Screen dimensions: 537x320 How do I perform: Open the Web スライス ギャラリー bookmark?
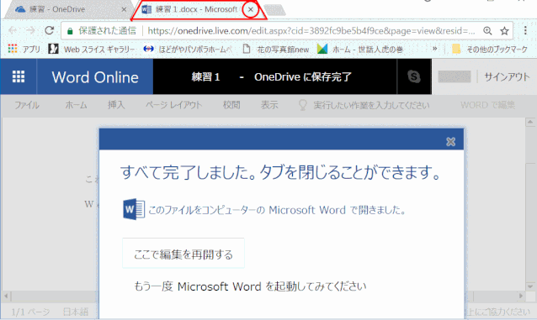92,50
